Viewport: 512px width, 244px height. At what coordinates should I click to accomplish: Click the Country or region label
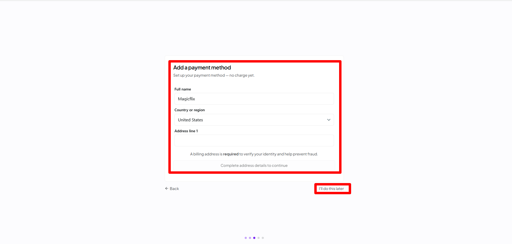click(x=190, y=110)
